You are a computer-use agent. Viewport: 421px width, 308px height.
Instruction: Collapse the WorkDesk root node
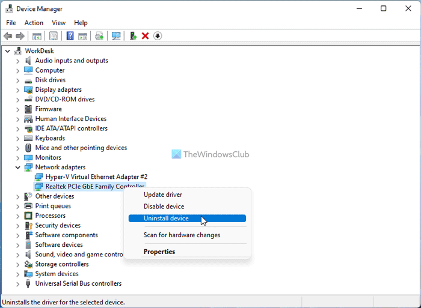click(x=7, y=51)
